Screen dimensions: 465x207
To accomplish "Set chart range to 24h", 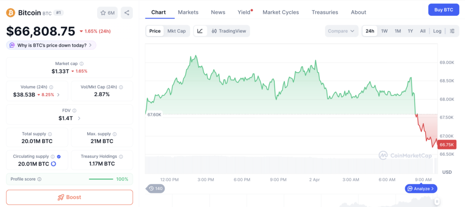I will 370,31.
